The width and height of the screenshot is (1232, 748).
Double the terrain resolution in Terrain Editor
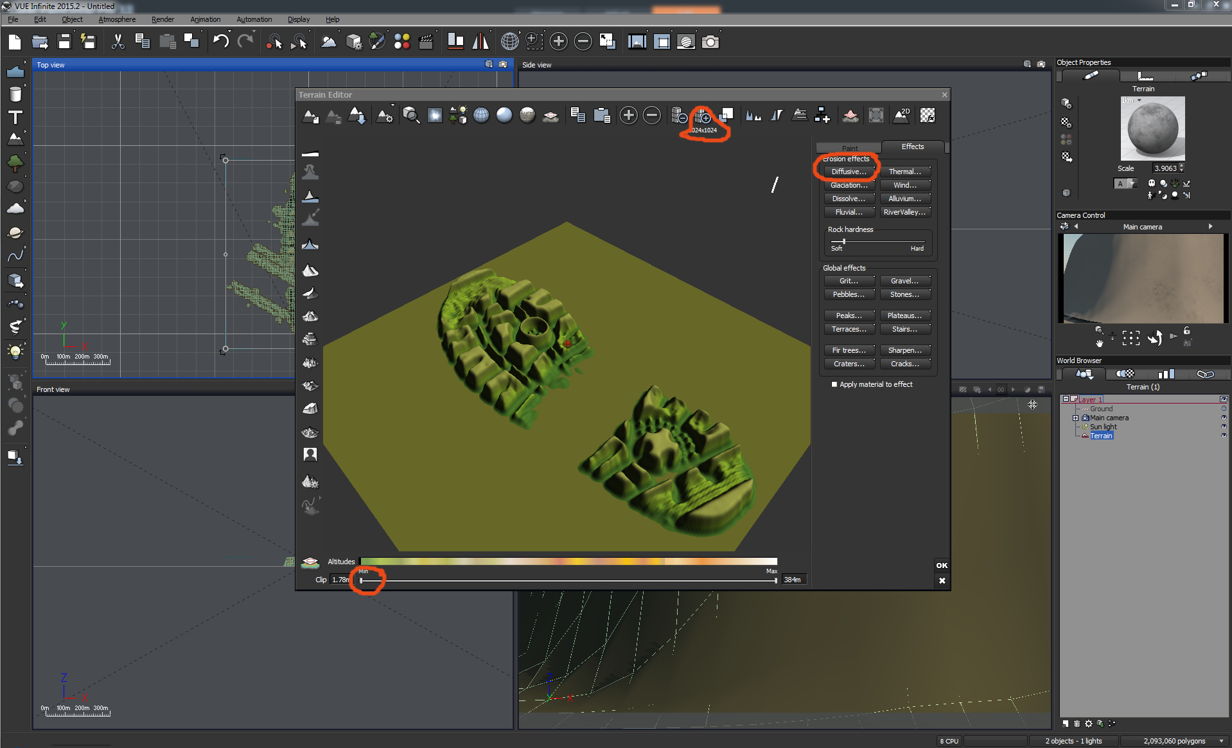(703, 116)
